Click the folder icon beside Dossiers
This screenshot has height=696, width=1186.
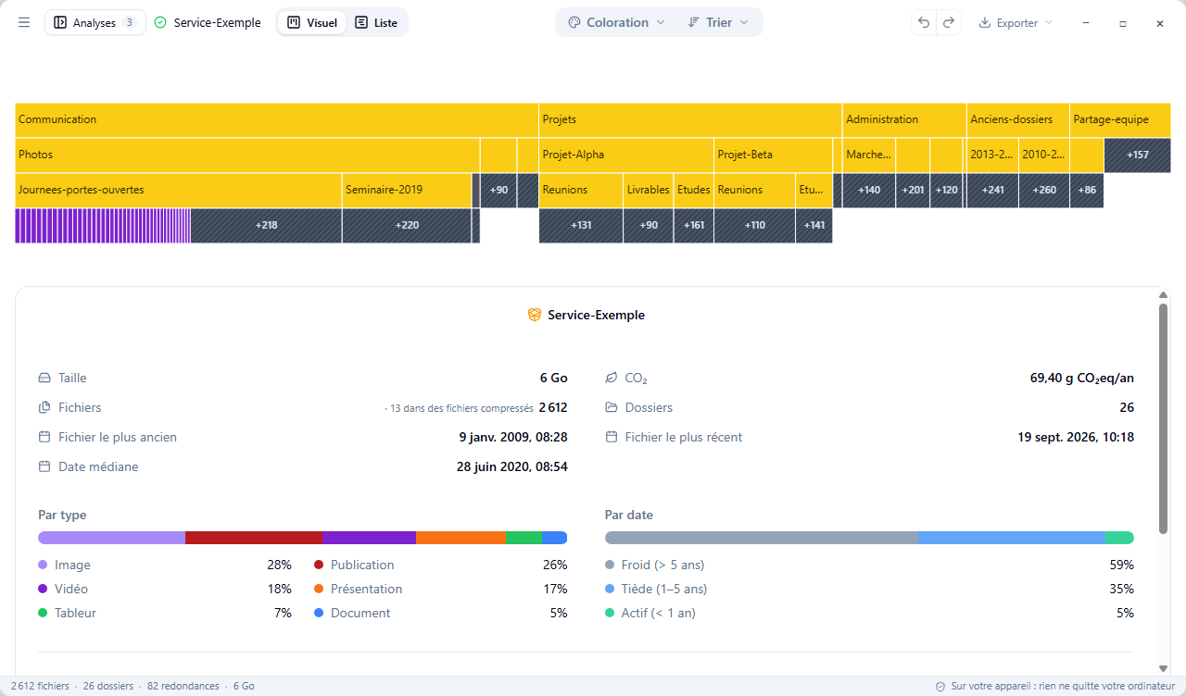point(612,407)
